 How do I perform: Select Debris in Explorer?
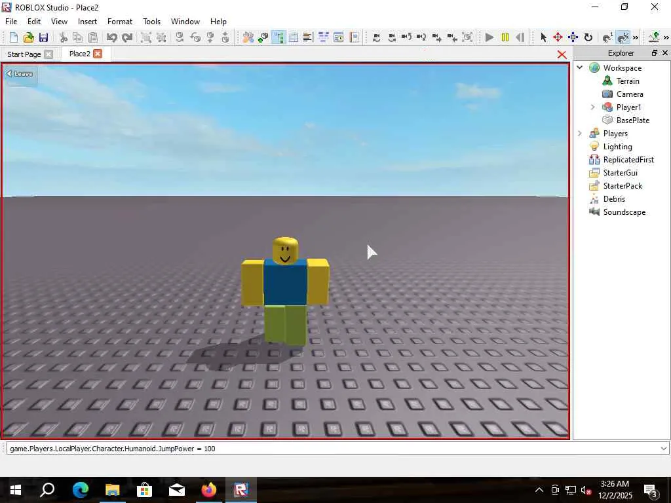[x=614, y=199]
